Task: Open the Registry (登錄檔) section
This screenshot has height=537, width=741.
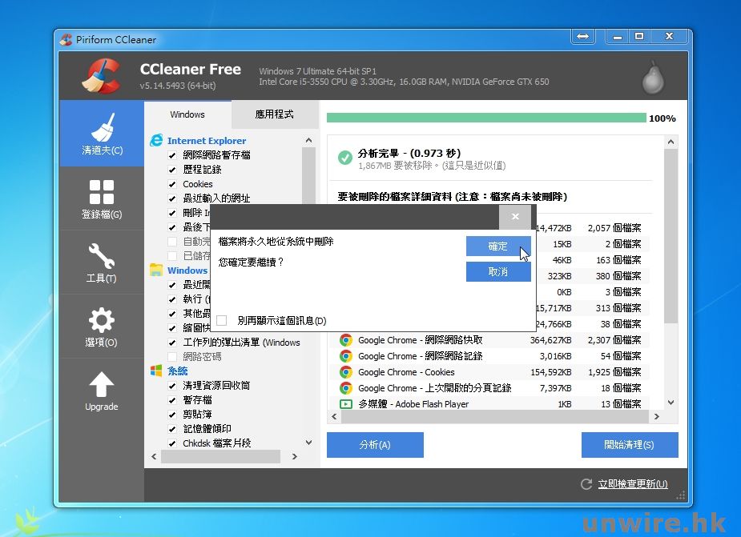Action: click(x=102, y=198)
